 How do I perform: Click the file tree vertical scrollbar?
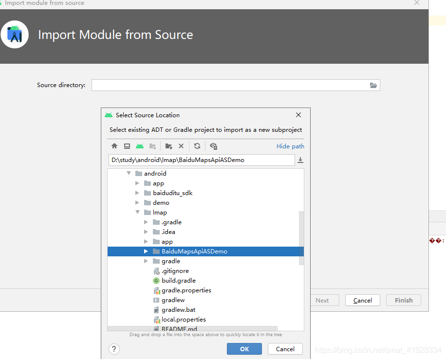pyautogui.click(x=301, y=238)
